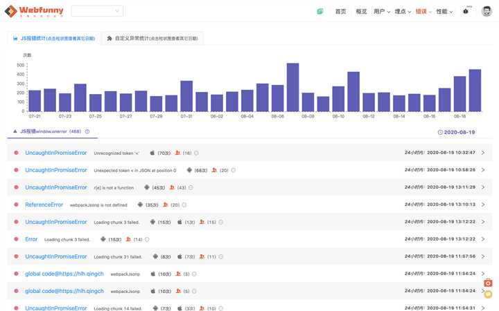Click Android icon in 'r(e) is not a function' row
This screenshot has height=311, width=499.
[x=147, y=187]
